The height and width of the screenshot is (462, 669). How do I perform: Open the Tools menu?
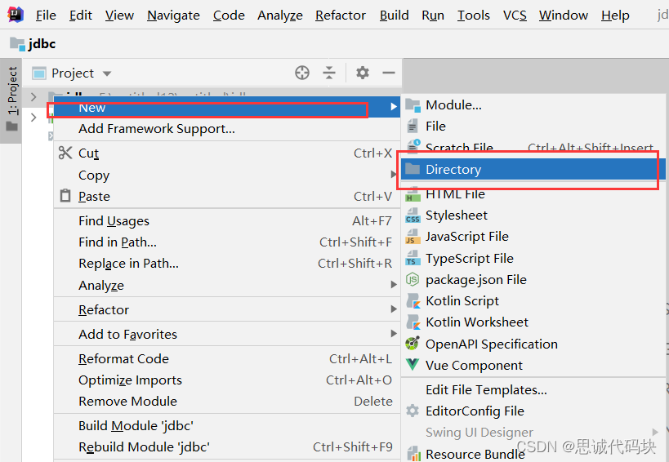(474, 16)
